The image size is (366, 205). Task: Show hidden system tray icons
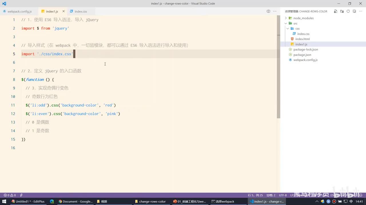pyautogui.click(x=317, y=201)
